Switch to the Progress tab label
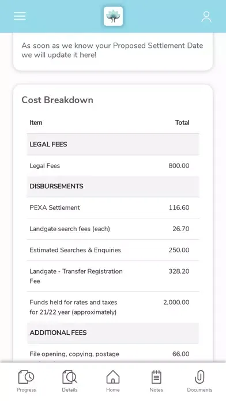This screenshot has width=226, height=401. [x=27, y=389]
